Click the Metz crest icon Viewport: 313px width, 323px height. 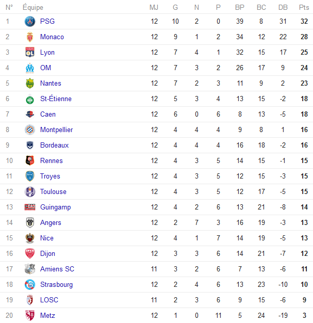point(30,315)
